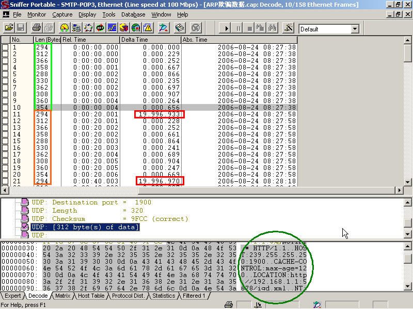Open the Dashboard gauge icon
Image resolution: width=413 pixels, height=309 pixels.
point(65,28)
